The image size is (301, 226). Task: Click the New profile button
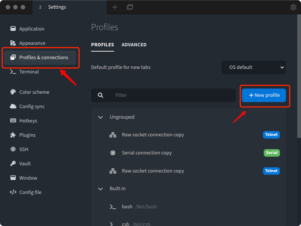264,95
